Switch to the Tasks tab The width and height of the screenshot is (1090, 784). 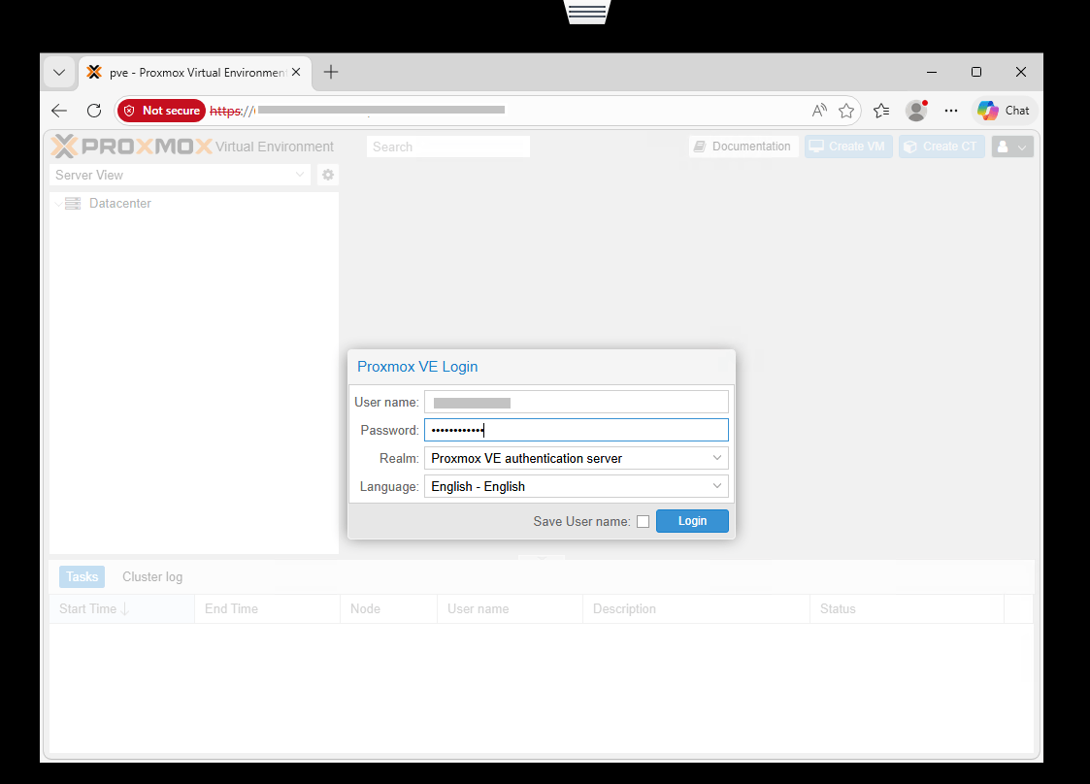pos(83,577)
